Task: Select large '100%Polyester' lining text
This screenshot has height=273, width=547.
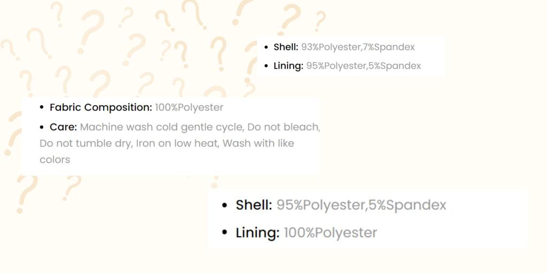Action: point(331,232)
